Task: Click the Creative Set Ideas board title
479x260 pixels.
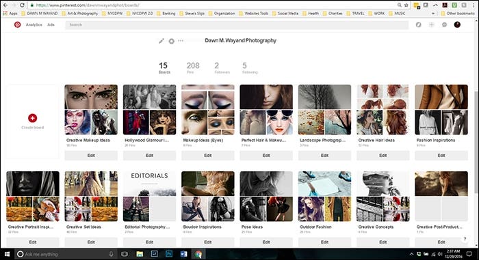Action: tap(83, 227)
